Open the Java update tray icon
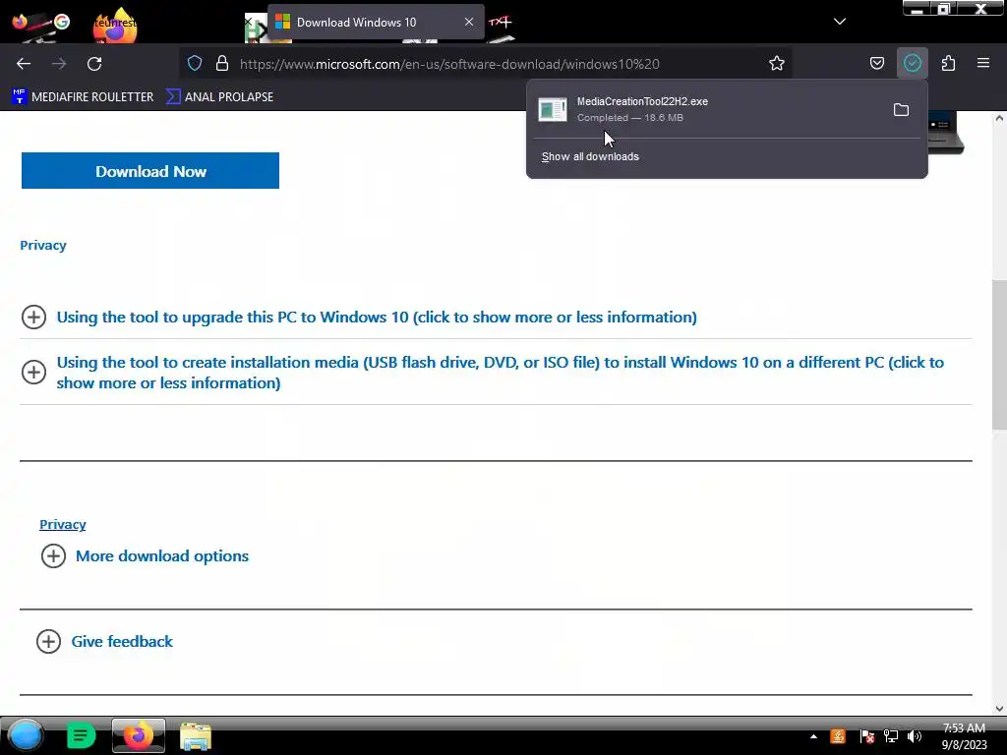Viewport: 1007px width, 755px height. click(x=838, y=736)
